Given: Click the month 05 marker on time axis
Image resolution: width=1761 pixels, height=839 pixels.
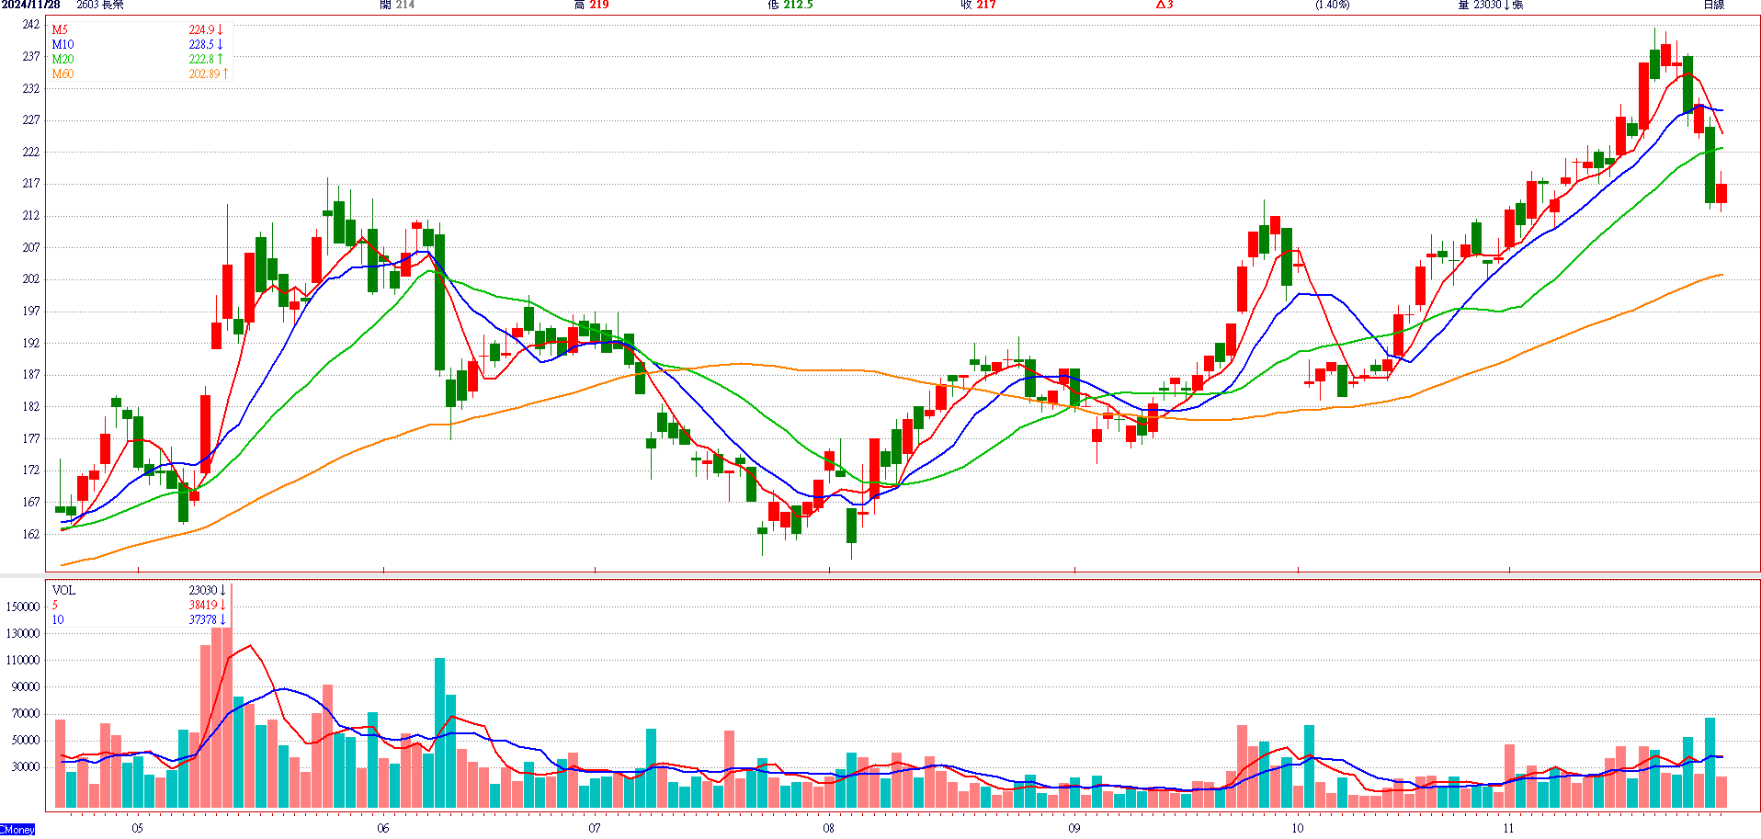Looking at the screenshot, I should (137, 829).
